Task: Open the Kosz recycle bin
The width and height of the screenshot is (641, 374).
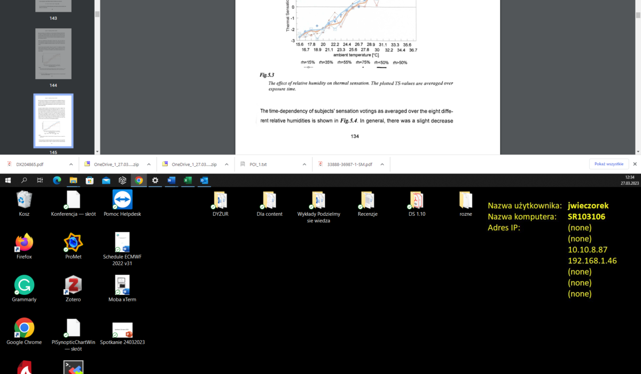Action: click(24, 200)
